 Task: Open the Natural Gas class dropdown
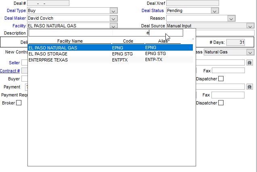[250, 52]
